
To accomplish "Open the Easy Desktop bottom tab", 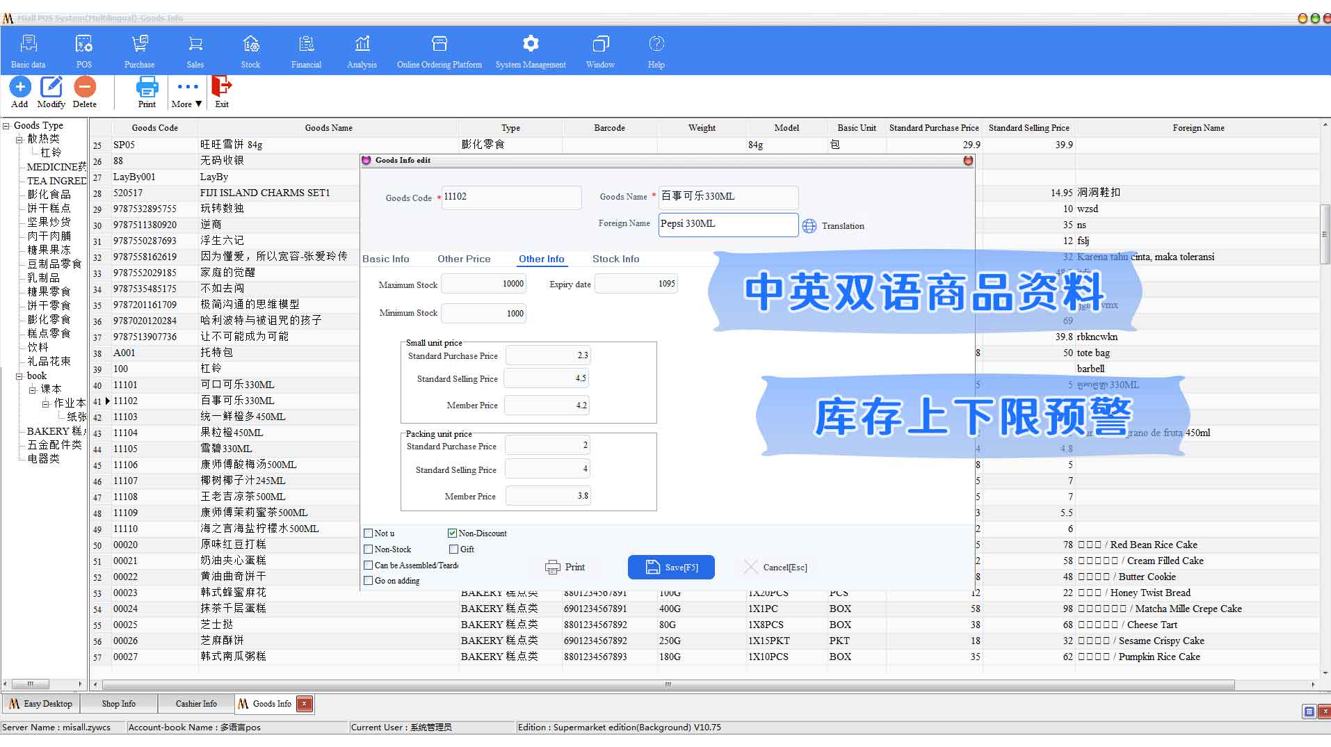I will point(41,704).
